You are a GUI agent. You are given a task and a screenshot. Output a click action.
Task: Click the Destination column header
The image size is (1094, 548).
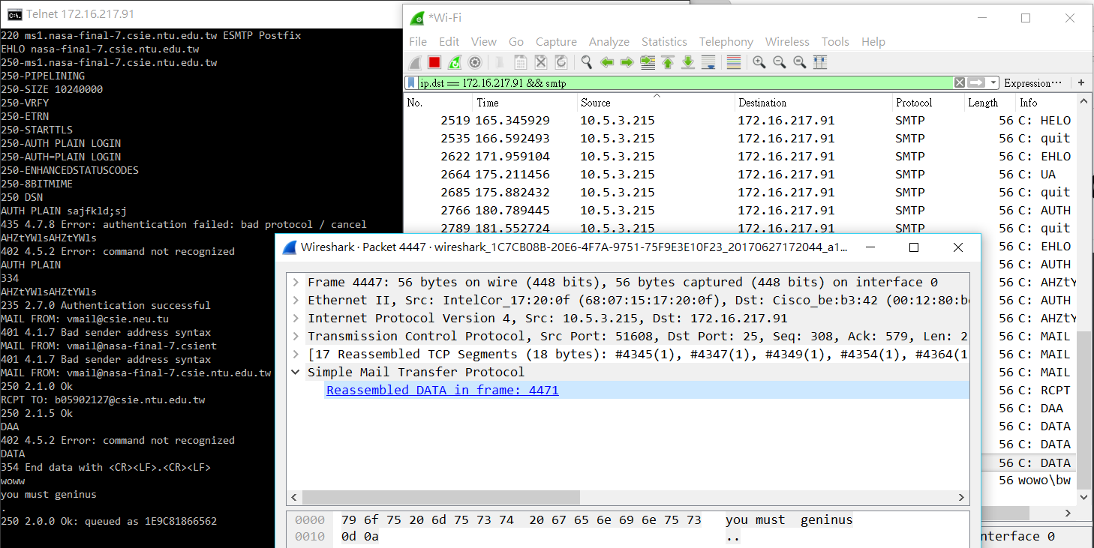pos(813,103)
